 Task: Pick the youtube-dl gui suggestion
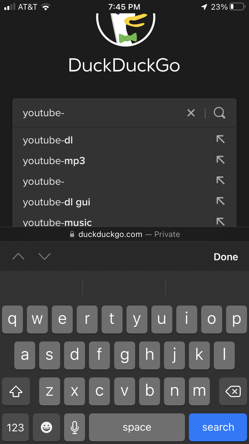(x=56, y=202)
